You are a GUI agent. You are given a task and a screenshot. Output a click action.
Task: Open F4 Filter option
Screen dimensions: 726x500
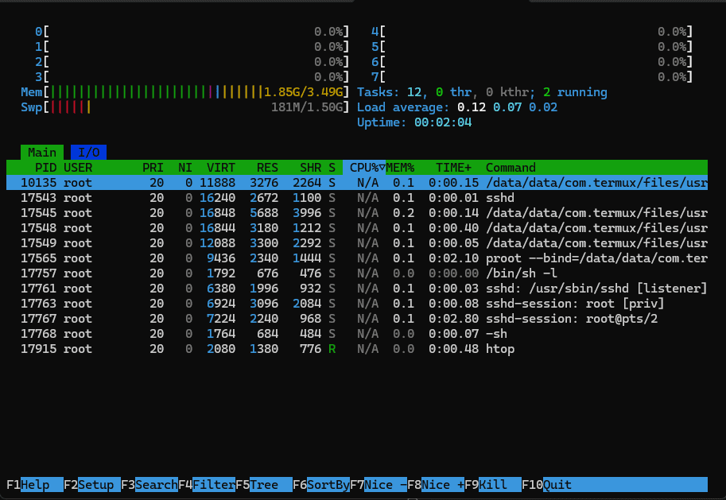pos(207,485)
